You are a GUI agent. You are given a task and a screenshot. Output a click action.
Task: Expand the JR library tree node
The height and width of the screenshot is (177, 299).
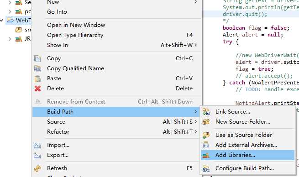coord(10,39)
